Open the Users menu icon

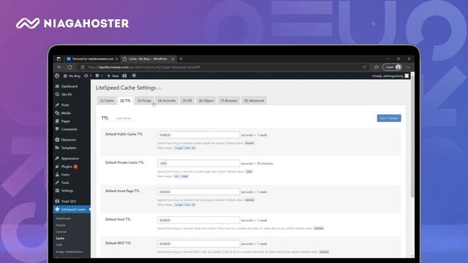pos(57,175)
